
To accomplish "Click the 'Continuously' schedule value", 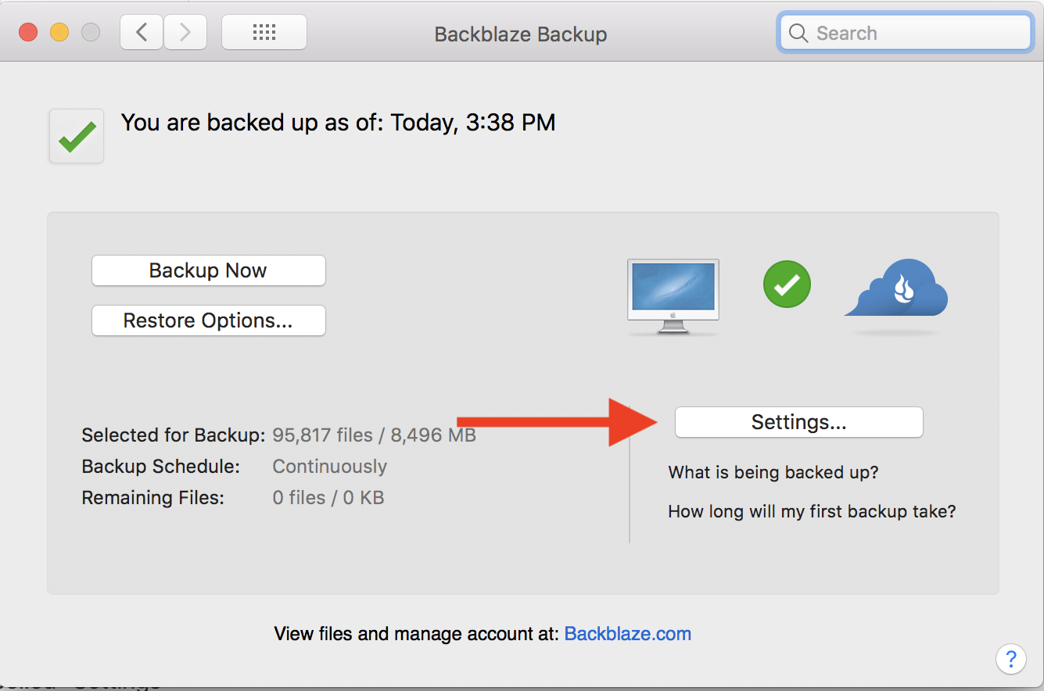I will tap(330, 466).
